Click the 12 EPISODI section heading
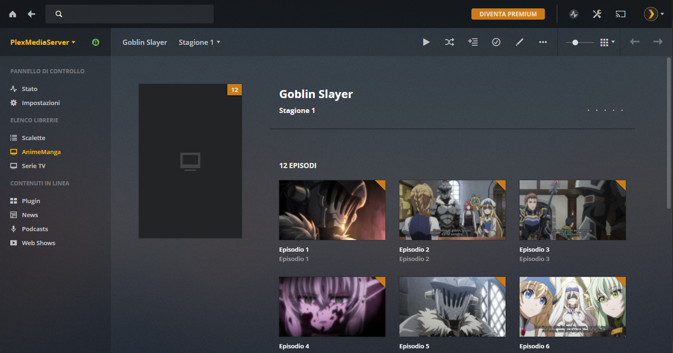Image resolution: width=673 pixels, height=353 pixels. tap(298, 166)
